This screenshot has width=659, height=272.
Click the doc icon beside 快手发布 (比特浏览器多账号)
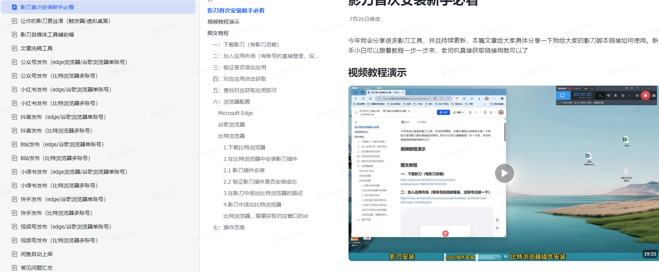(x=14, y=213)
